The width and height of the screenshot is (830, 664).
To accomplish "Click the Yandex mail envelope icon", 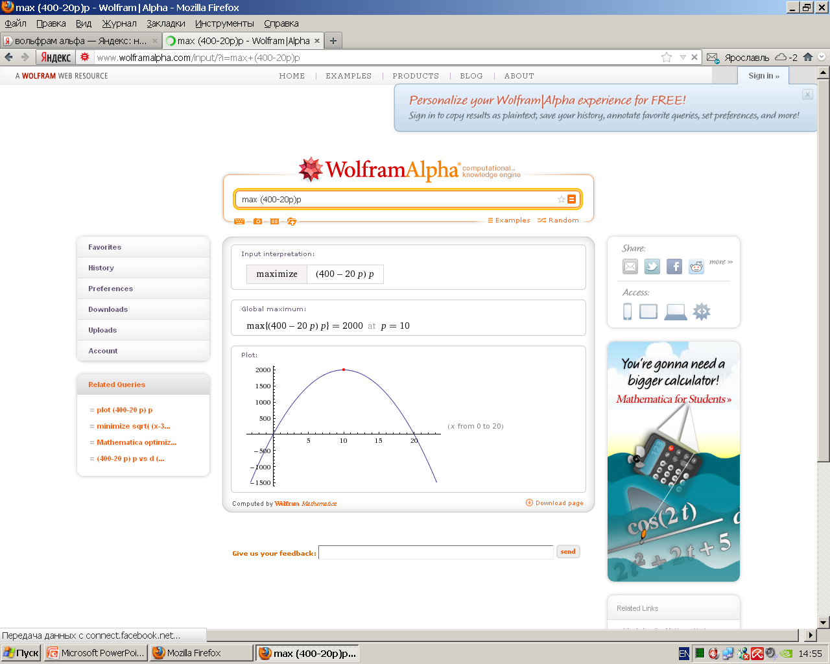I will coord(713,58).
